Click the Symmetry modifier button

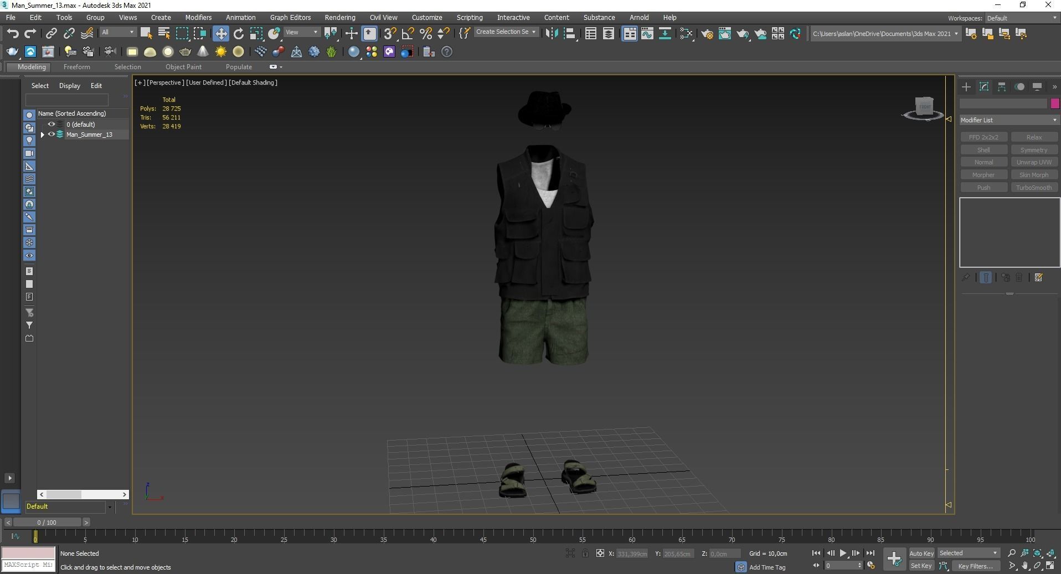pyautogui.click(x=1034, y=150)
